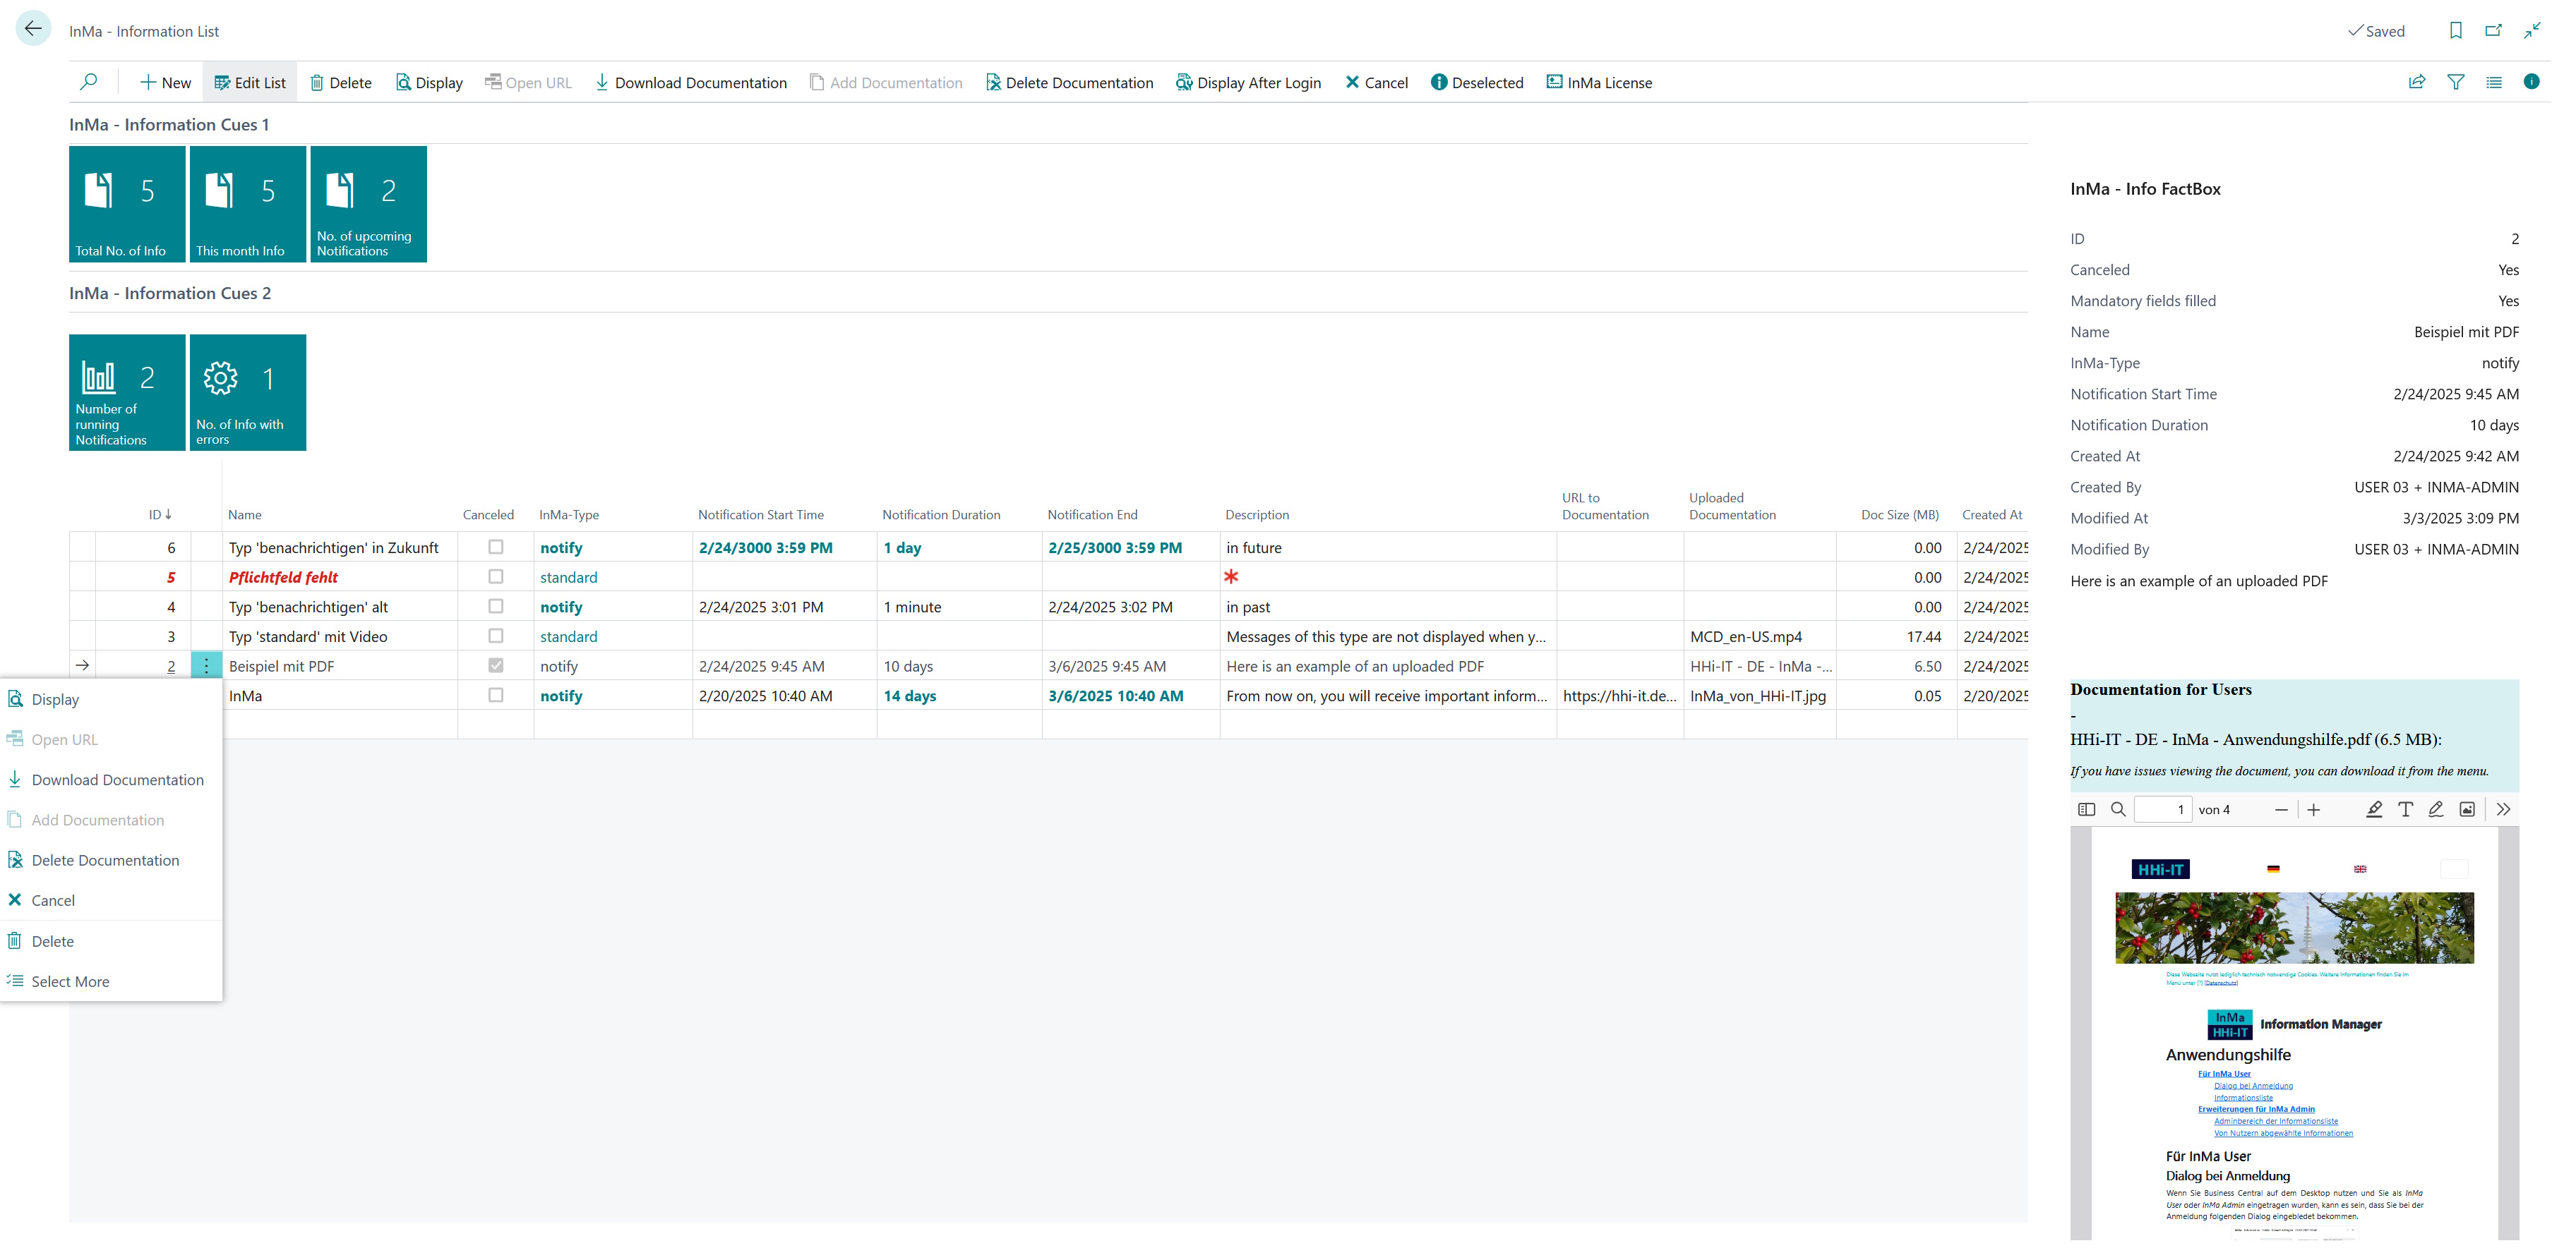The image size is (2576, 1248).
Task: Expand PDF viewer more tools chevrons
Action: point(2503,809)
